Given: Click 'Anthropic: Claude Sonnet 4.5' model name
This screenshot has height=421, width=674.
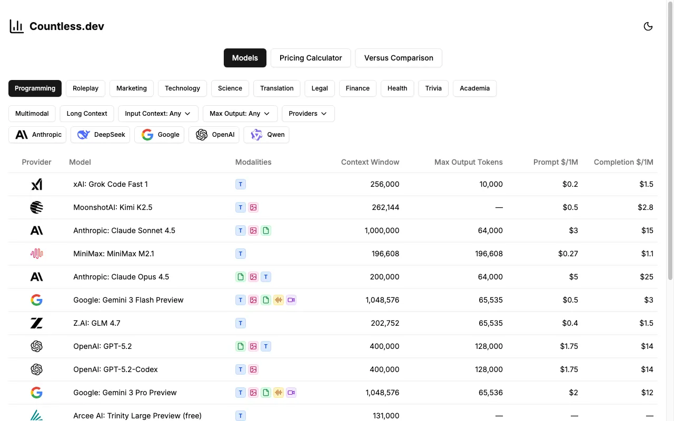Looking at the screenshot, I should click(124, 230).
